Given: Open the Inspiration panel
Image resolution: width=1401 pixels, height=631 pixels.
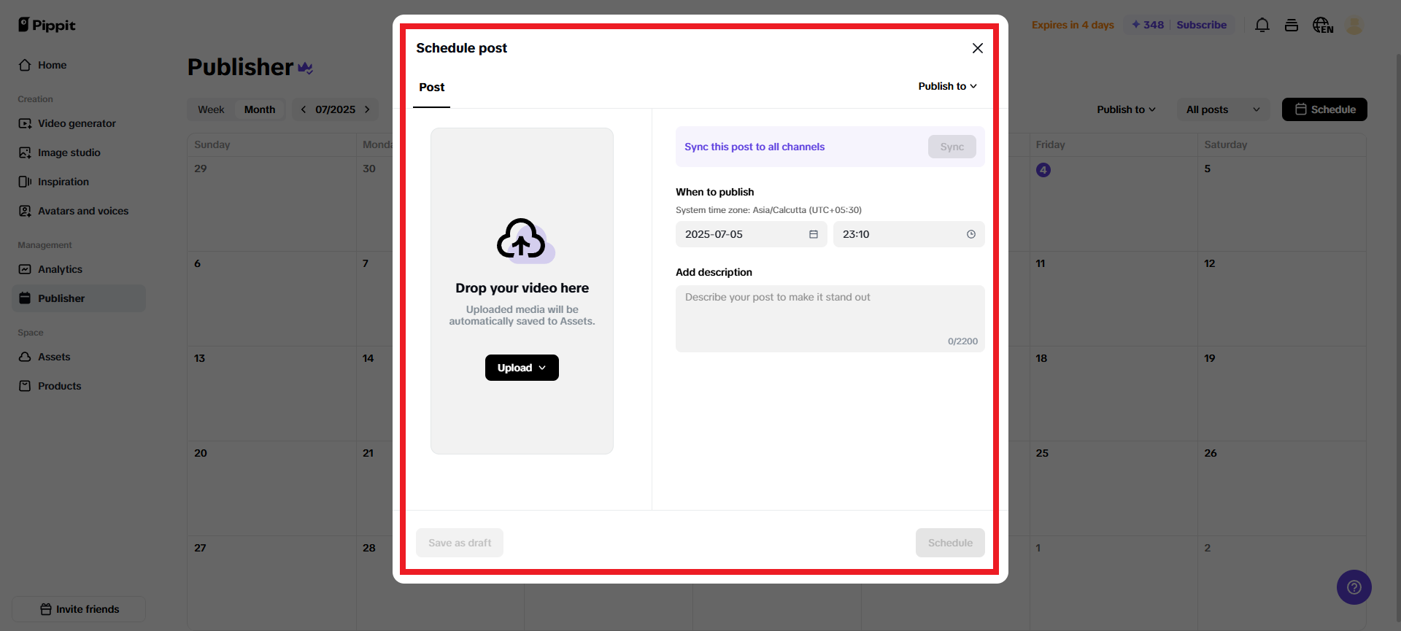Looking at the screenshot, I should point(25,182).
